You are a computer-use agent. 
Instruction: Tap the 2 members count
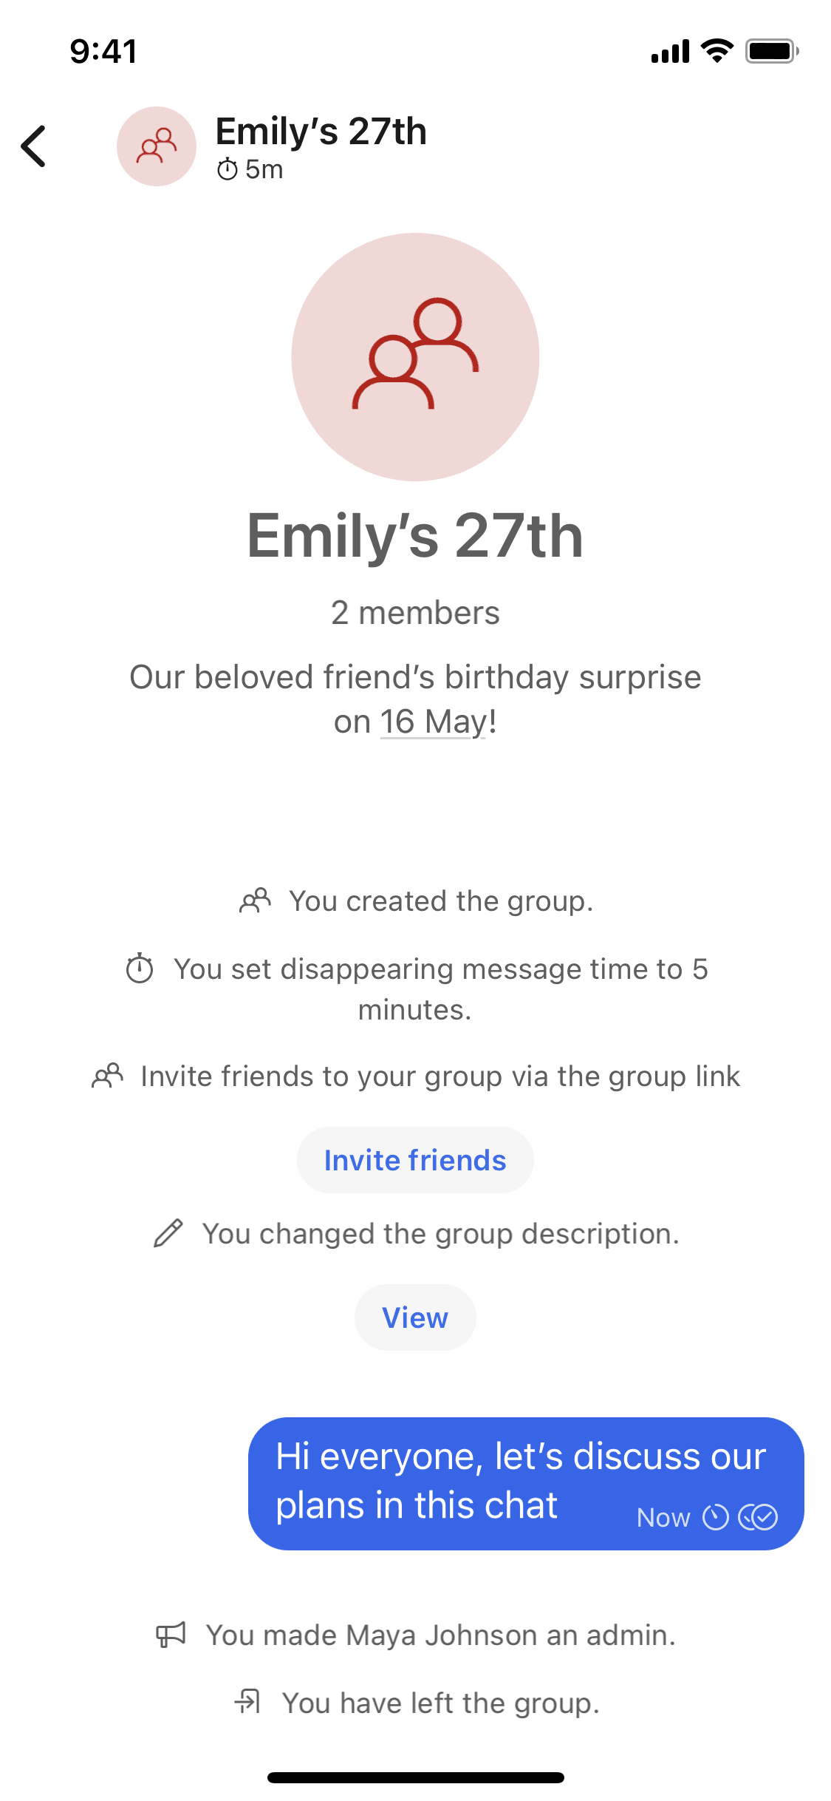pos(415,613)
